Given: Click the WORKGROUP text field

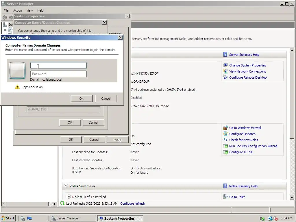Looking at the screenshot, I should (63, 110).
